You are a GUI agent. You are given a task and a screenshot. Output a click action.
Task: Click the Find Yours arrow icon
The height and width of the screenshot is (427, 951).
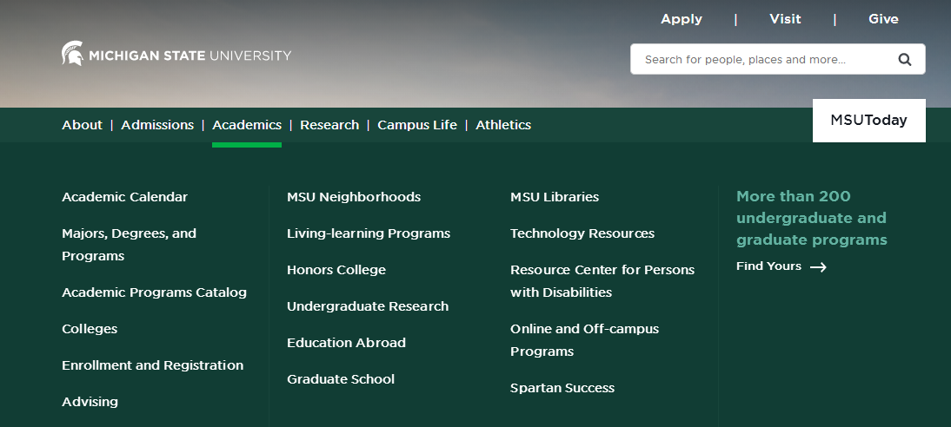click(x=818, y=267)
